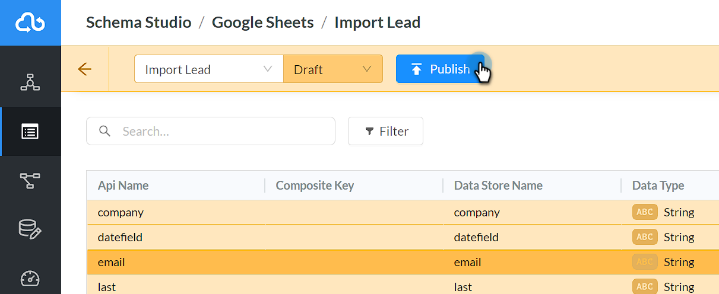719x294 pixels.
Task: Open the schema list sidebar icon
Action: point(30,132)
